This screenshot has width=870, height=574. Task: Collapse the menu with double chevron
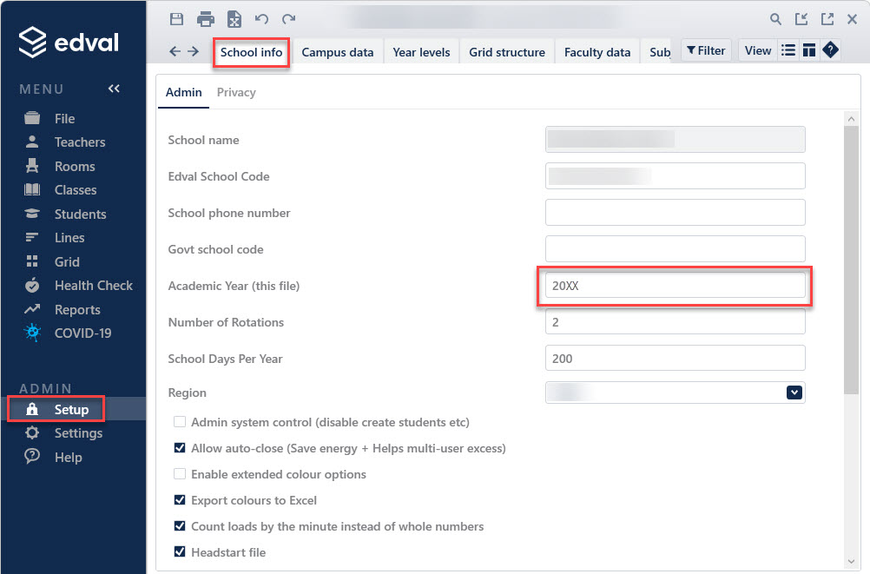[114, 89]
